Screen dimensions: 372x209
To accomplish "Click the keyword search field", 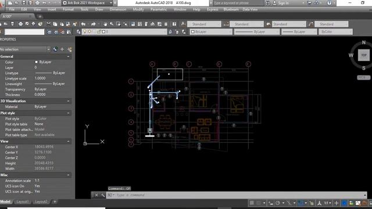I will pos(238,3).
